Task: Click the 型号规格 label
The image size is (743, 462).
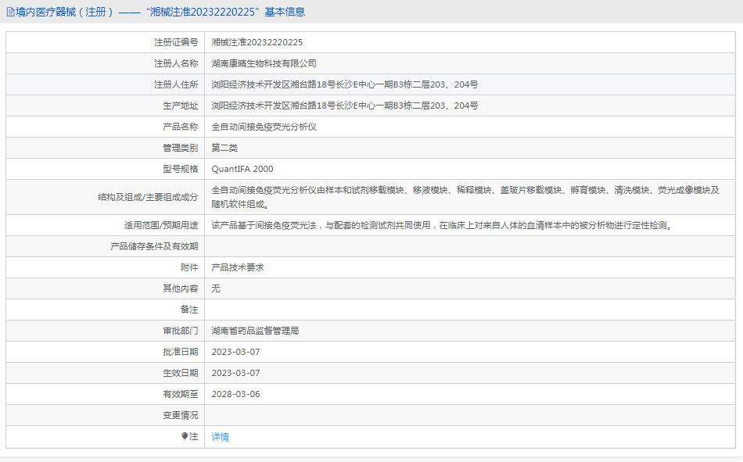Action: click(181, 169)
